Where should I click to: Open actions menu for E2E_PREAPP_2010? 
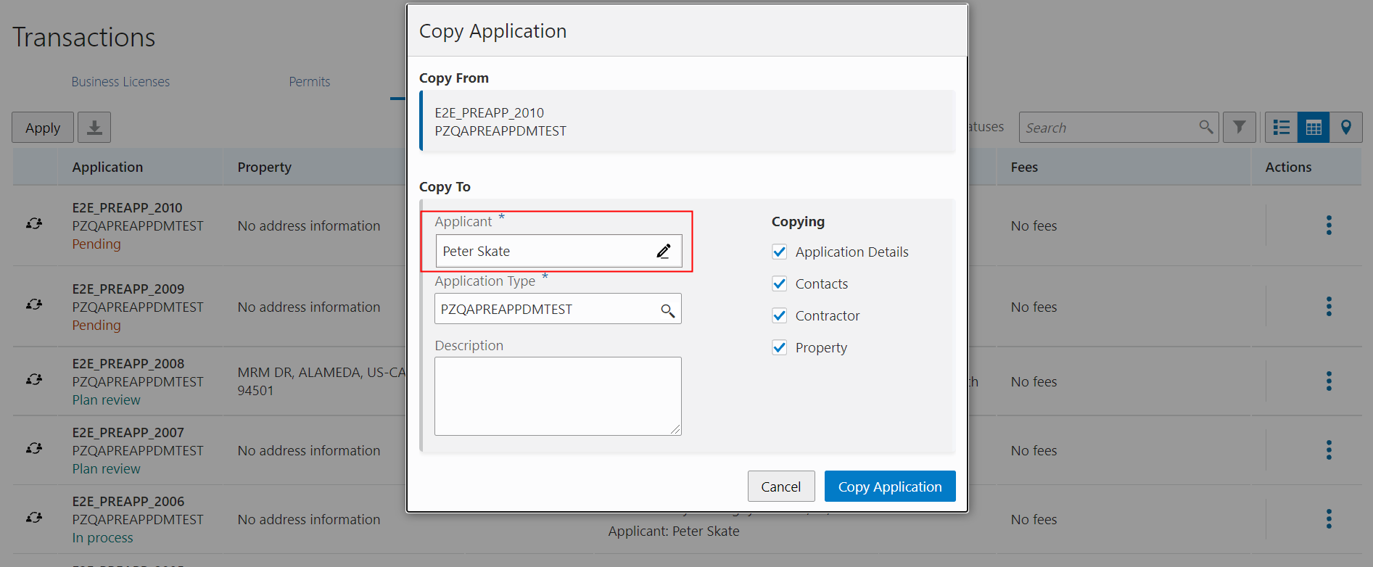(1329, 225)
